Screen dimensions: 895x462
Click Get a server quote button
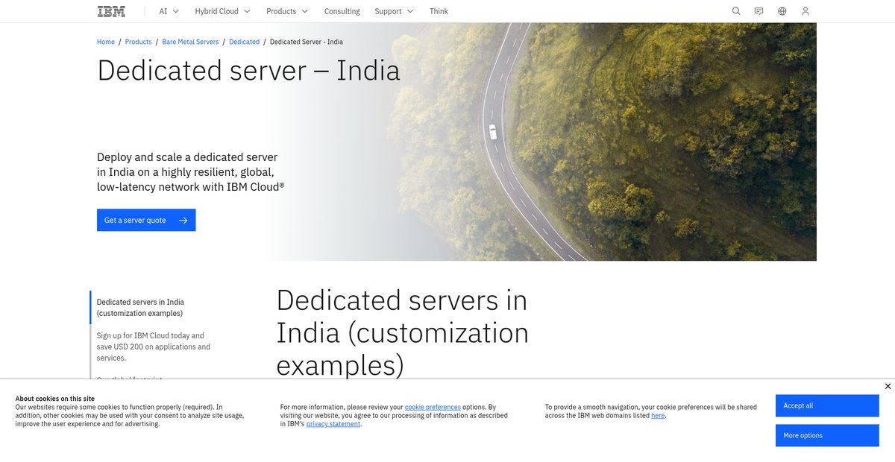pyautogui.click(x=146, y=220)
